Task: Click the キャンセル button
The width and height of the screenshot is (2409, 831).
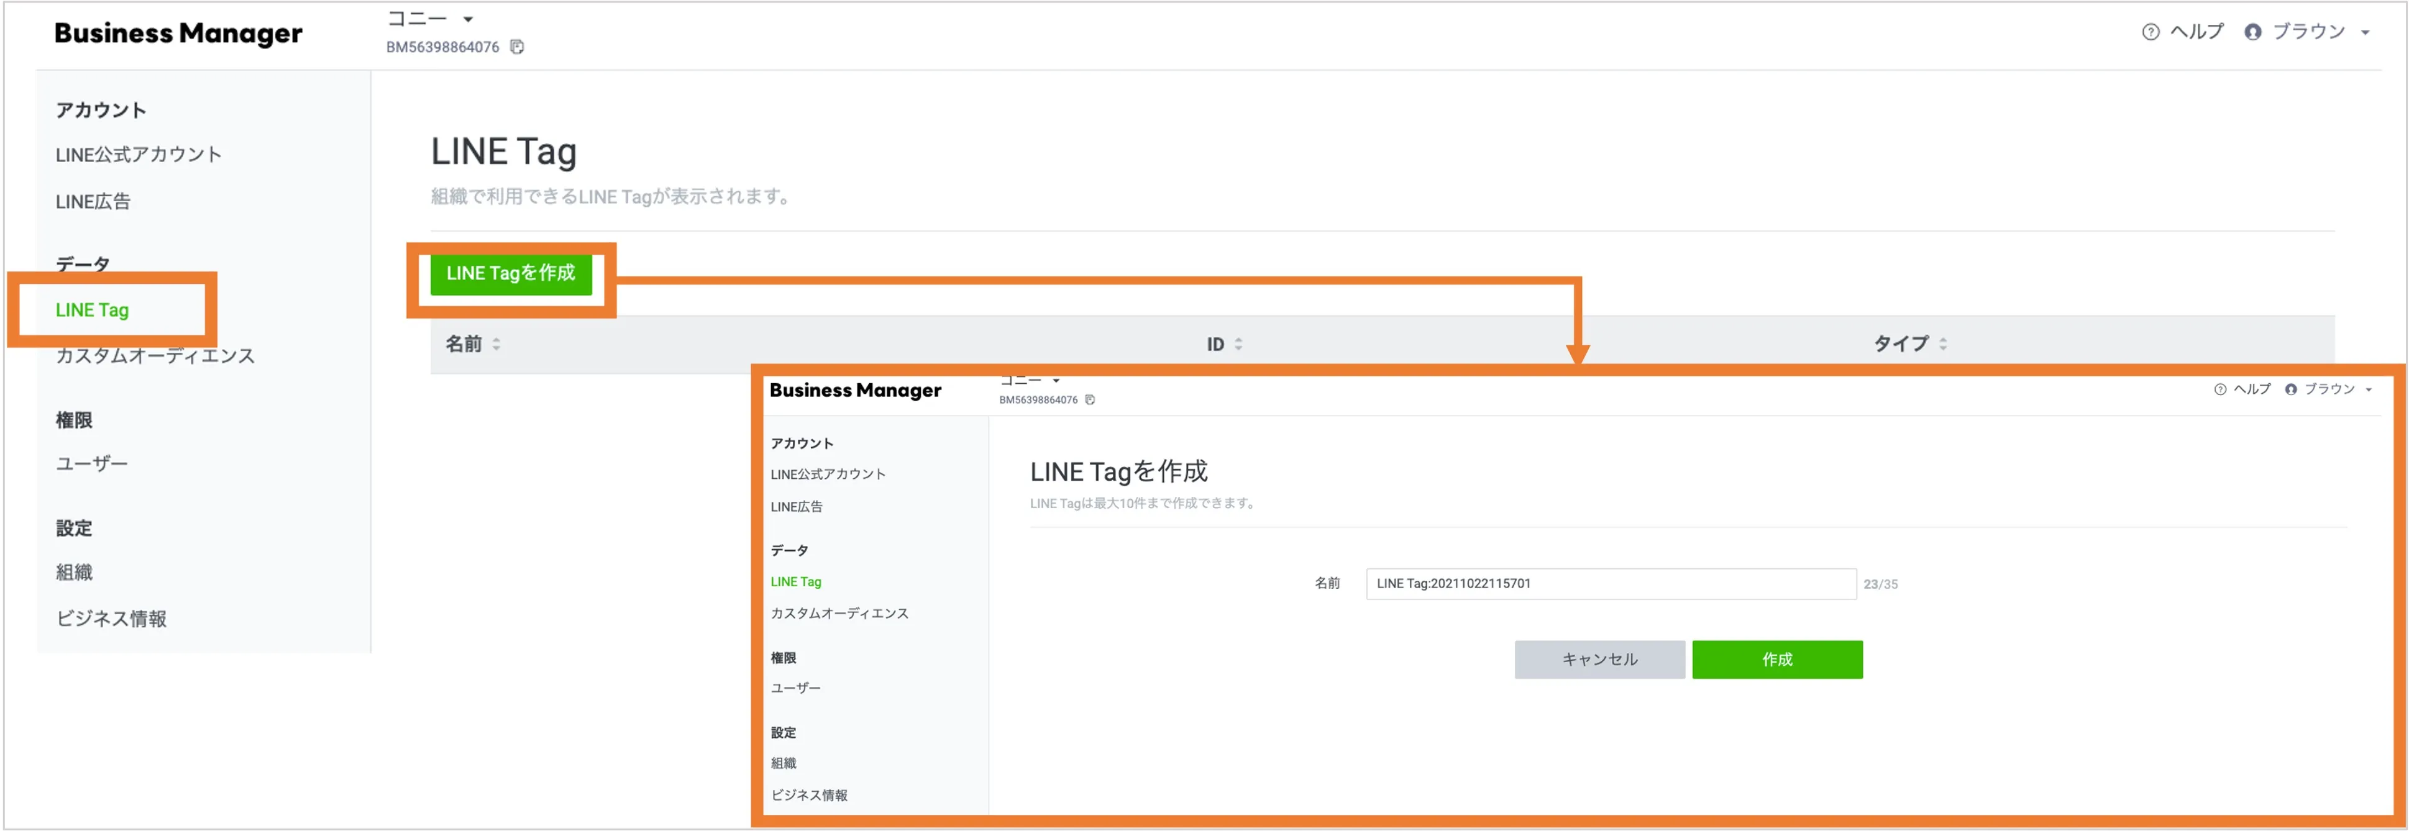Action: tap(1599, 660)
